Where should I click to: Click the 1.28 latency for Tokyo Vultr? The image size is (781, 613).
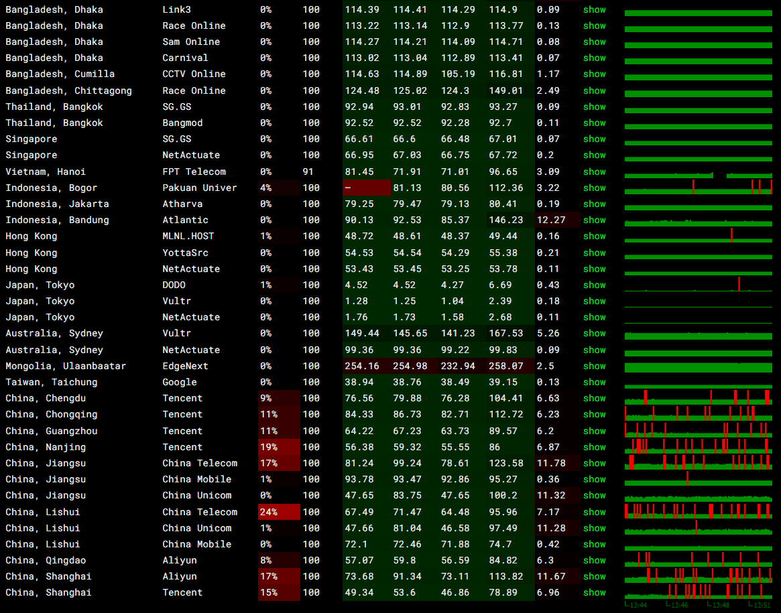(356, 301)
